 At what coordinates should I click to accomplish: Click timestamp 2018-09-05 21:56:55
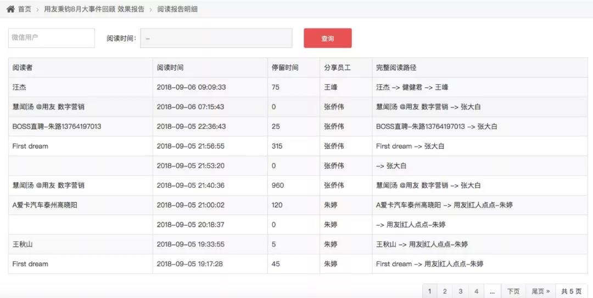(191, 146)
